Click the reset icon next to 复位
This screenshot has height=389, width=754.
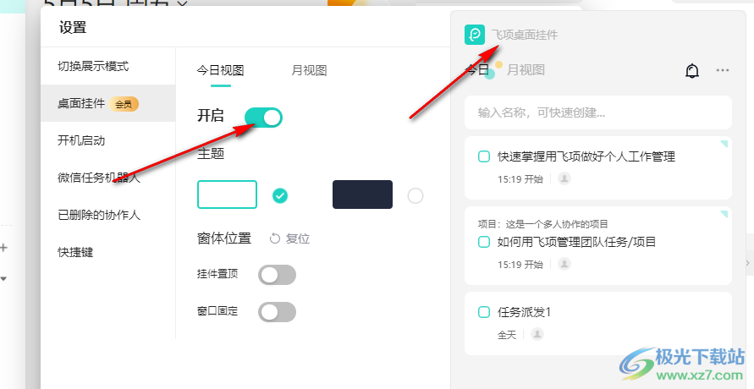[274, 238]
